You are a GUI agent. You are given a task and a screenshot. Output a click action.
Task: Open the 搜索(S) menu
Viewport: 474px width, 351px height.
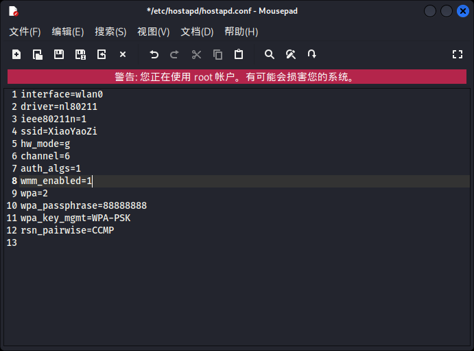tap(110, 32)
